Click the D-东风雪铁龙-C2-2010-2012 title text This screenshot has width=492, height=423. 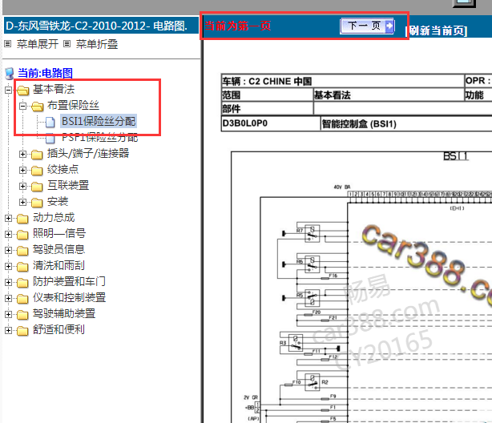tap(97, 26)
